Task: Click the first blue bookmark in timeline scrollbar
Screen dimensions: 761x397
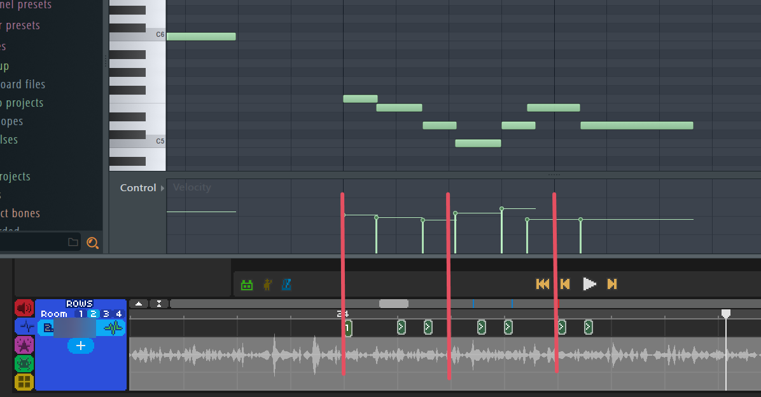Action: (x=473, y=304)
